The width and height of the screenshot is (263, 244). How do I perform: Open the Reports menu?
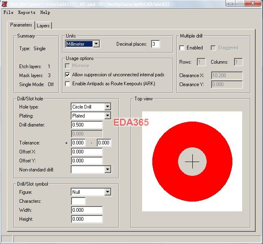pyautogui.click(x=27, y=12)
